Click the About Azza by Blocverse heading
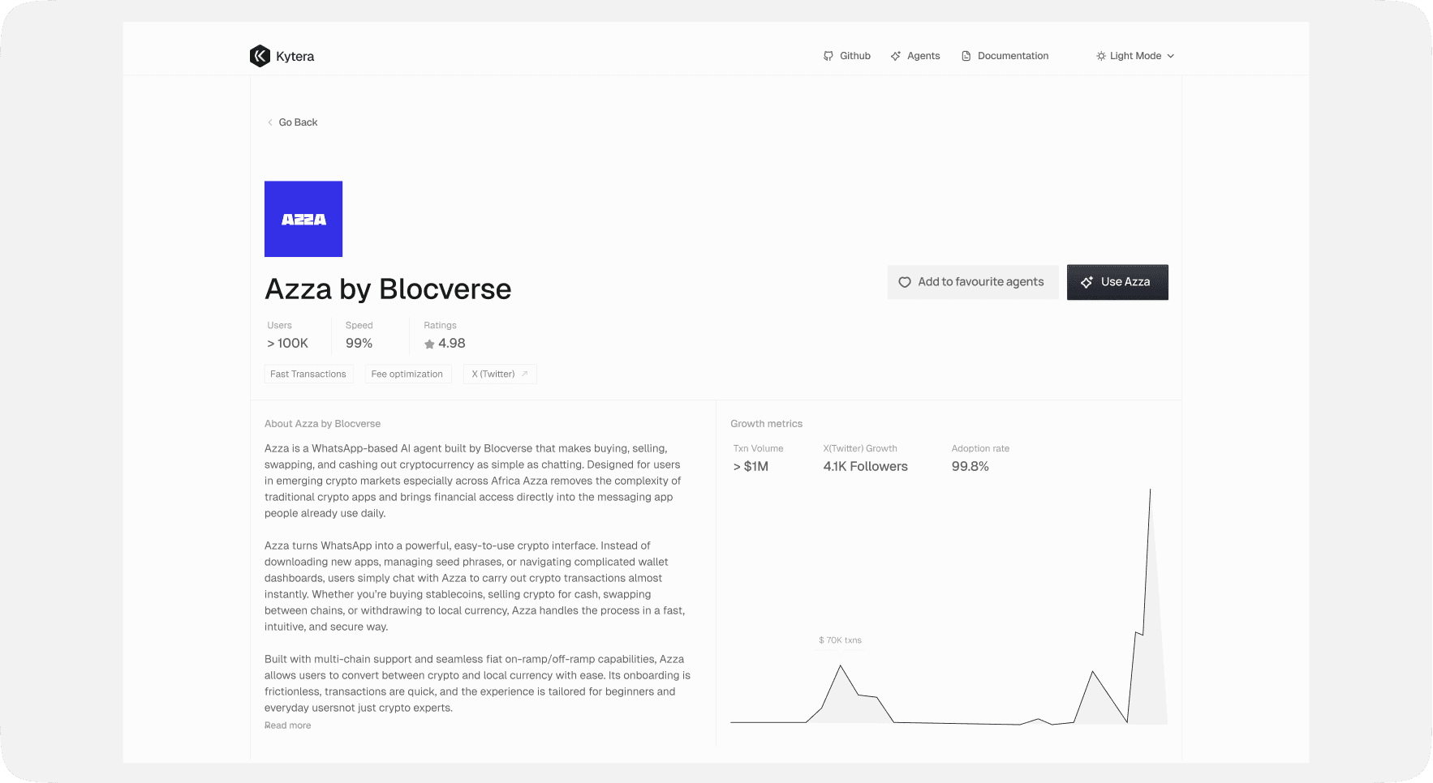Image resolution: width=1433 pixels, height=783 pixels. (x=322, y=424)
